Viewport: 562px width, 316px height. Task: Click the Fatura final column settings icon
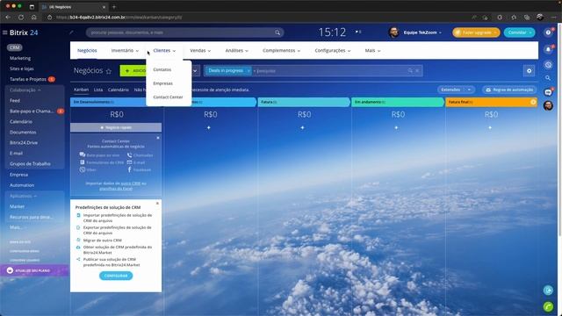[533, 102]
